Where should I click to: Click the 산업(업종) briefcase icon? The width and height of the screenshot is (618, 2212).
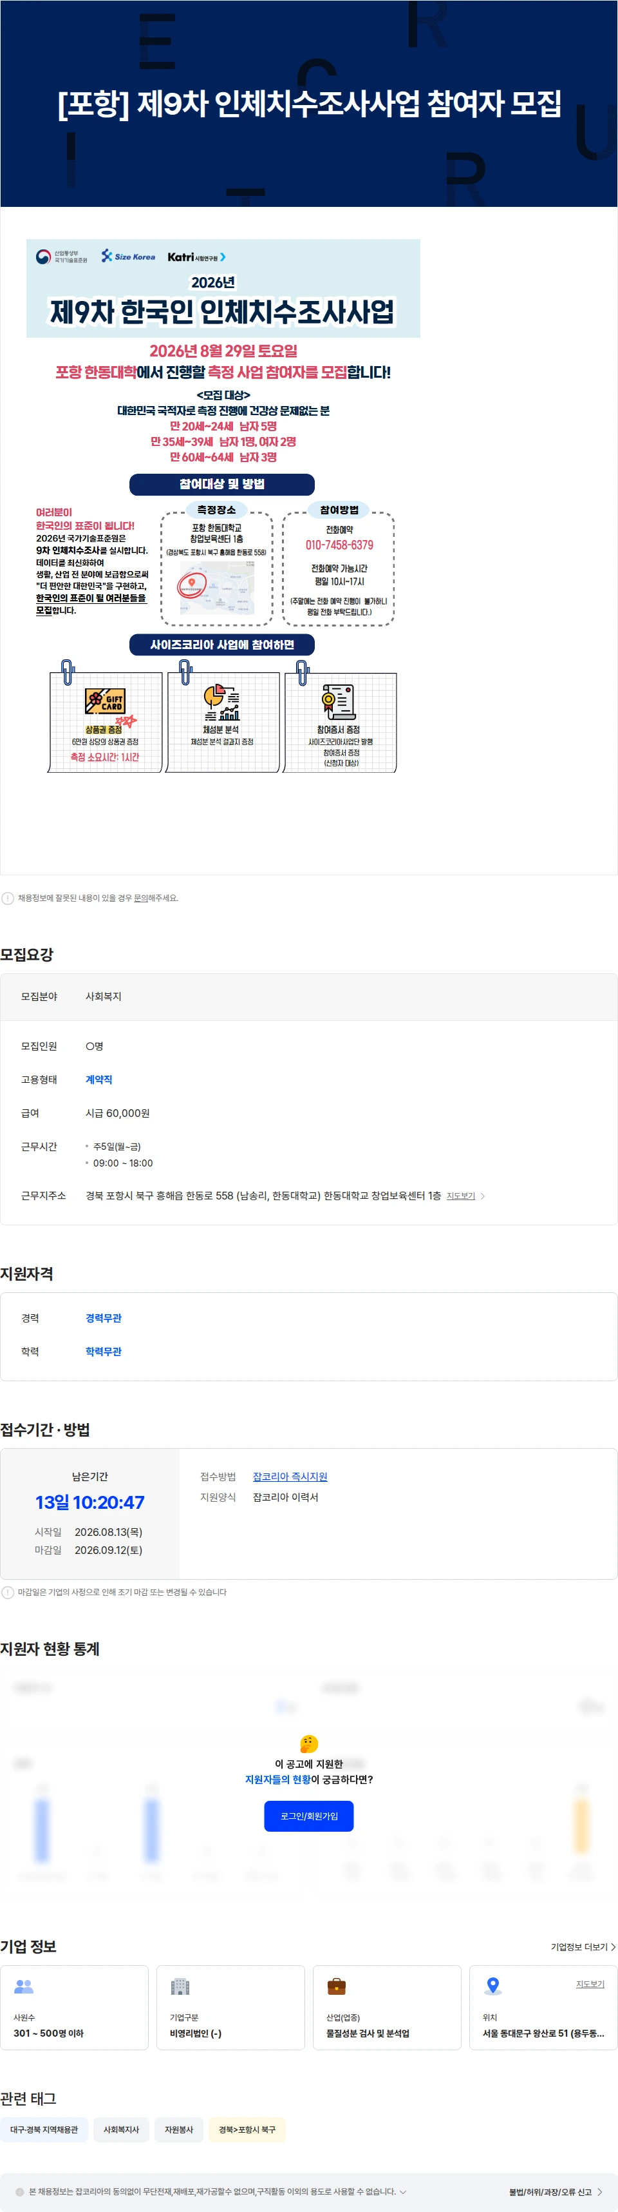[336, 1986]
